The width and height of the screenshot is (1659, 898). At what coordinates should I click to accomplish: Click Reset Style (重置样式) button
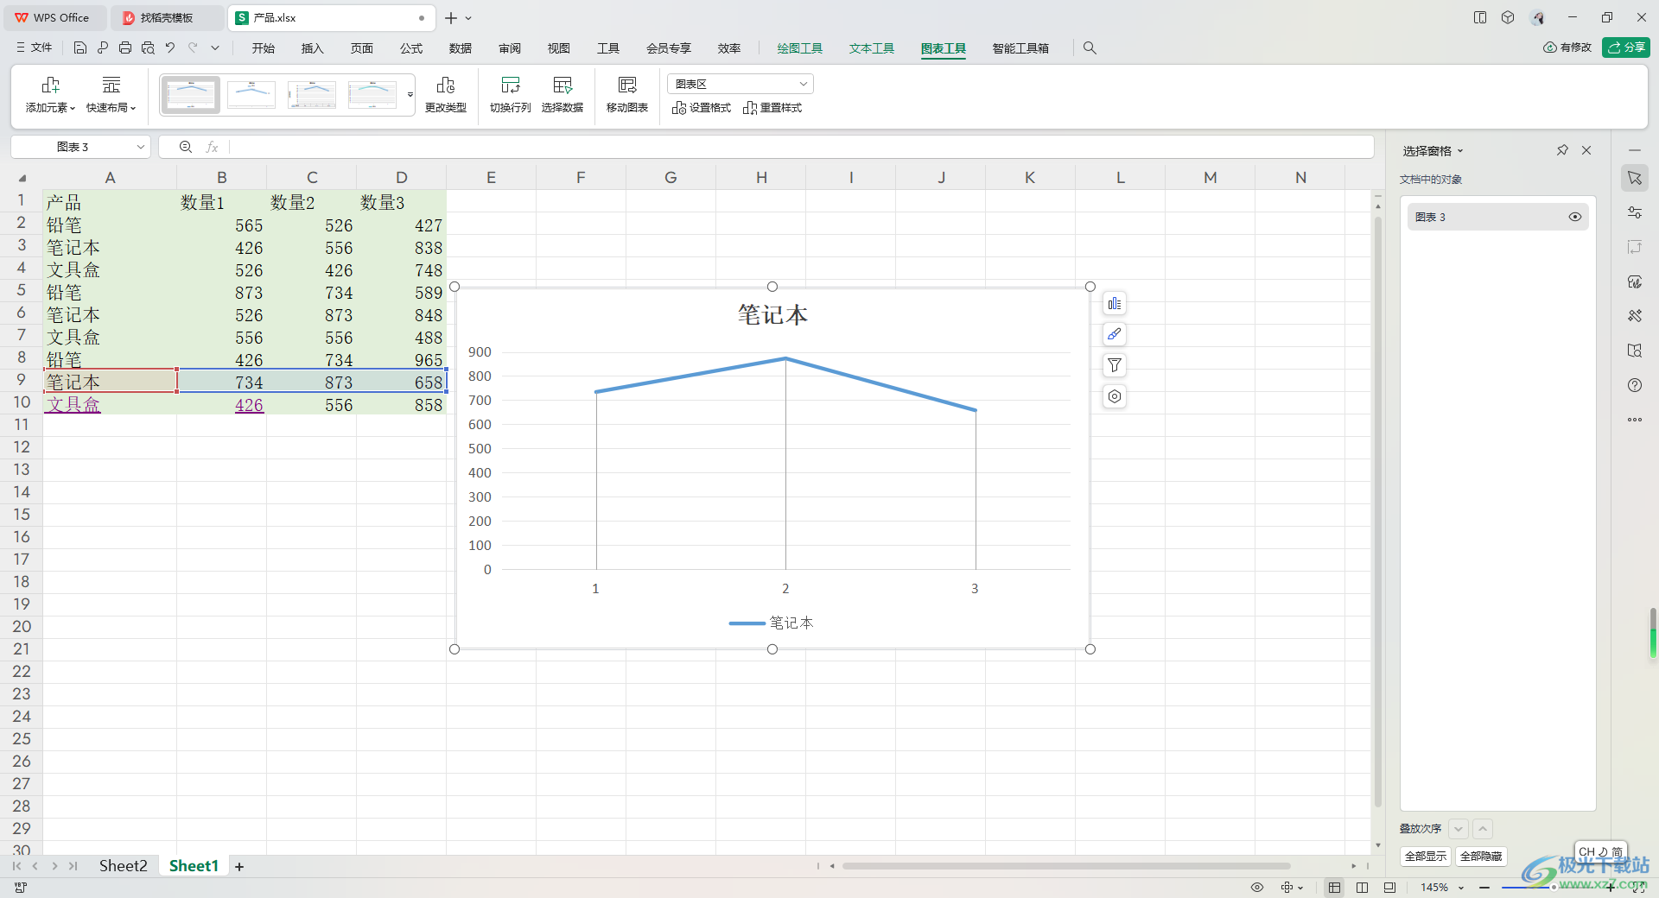(x=772, y=108)
